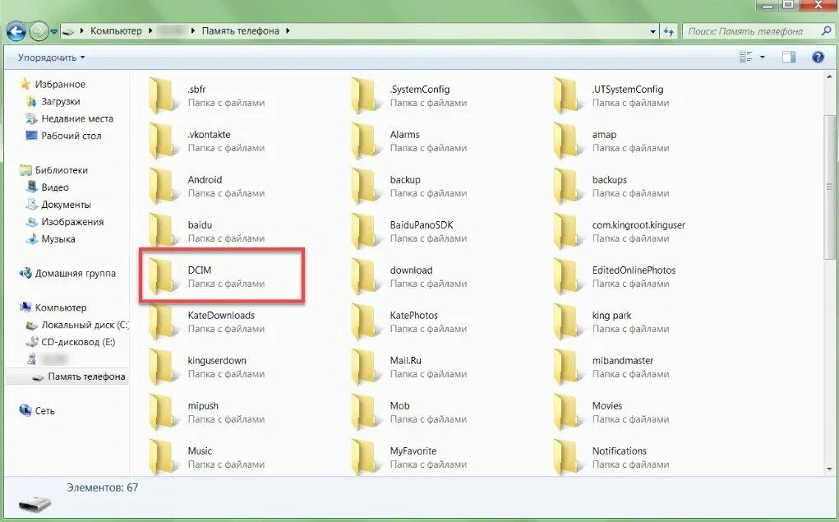The height and width of the screenshot is (522, 839).
Task: Click the search field Поиск: Память телефона
Action: tap(751, 31)
